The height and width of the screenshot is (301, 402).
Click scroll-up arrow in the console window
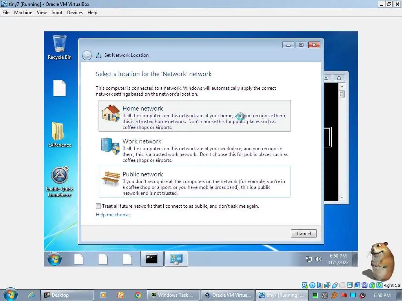tap(342, 87)
